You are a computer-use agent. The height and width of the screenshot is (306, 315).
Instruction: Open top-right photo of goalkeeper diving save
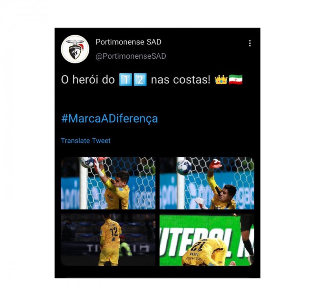coord(207,183)
